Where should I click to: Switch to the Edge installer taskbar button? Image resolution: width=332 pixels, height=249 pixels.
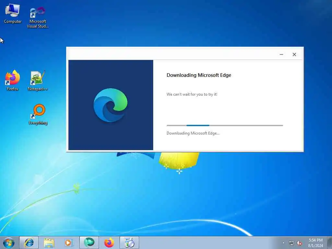[89, 243]
